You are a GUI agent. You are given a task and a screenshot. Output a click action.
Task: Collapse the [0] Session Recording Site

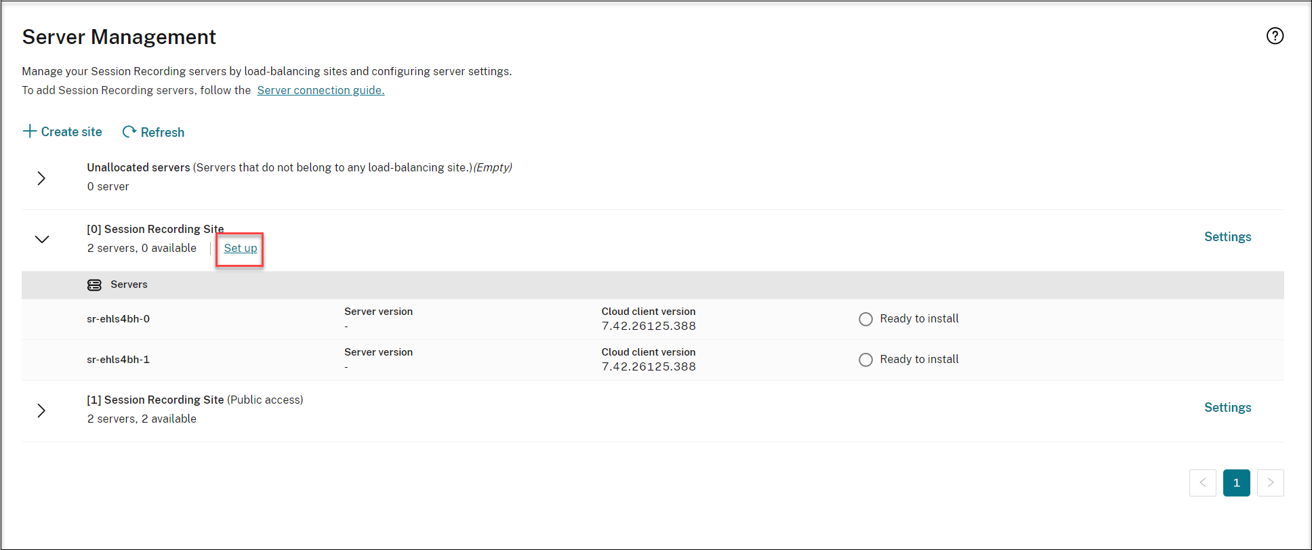pyautogui.click(x=42, y=239)
